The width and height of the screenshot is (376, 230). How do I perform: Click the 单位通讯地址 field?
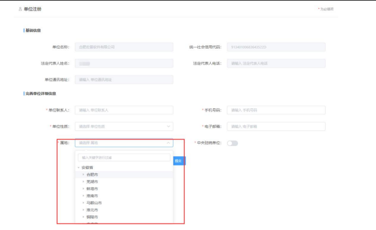[x=124, y=80]
